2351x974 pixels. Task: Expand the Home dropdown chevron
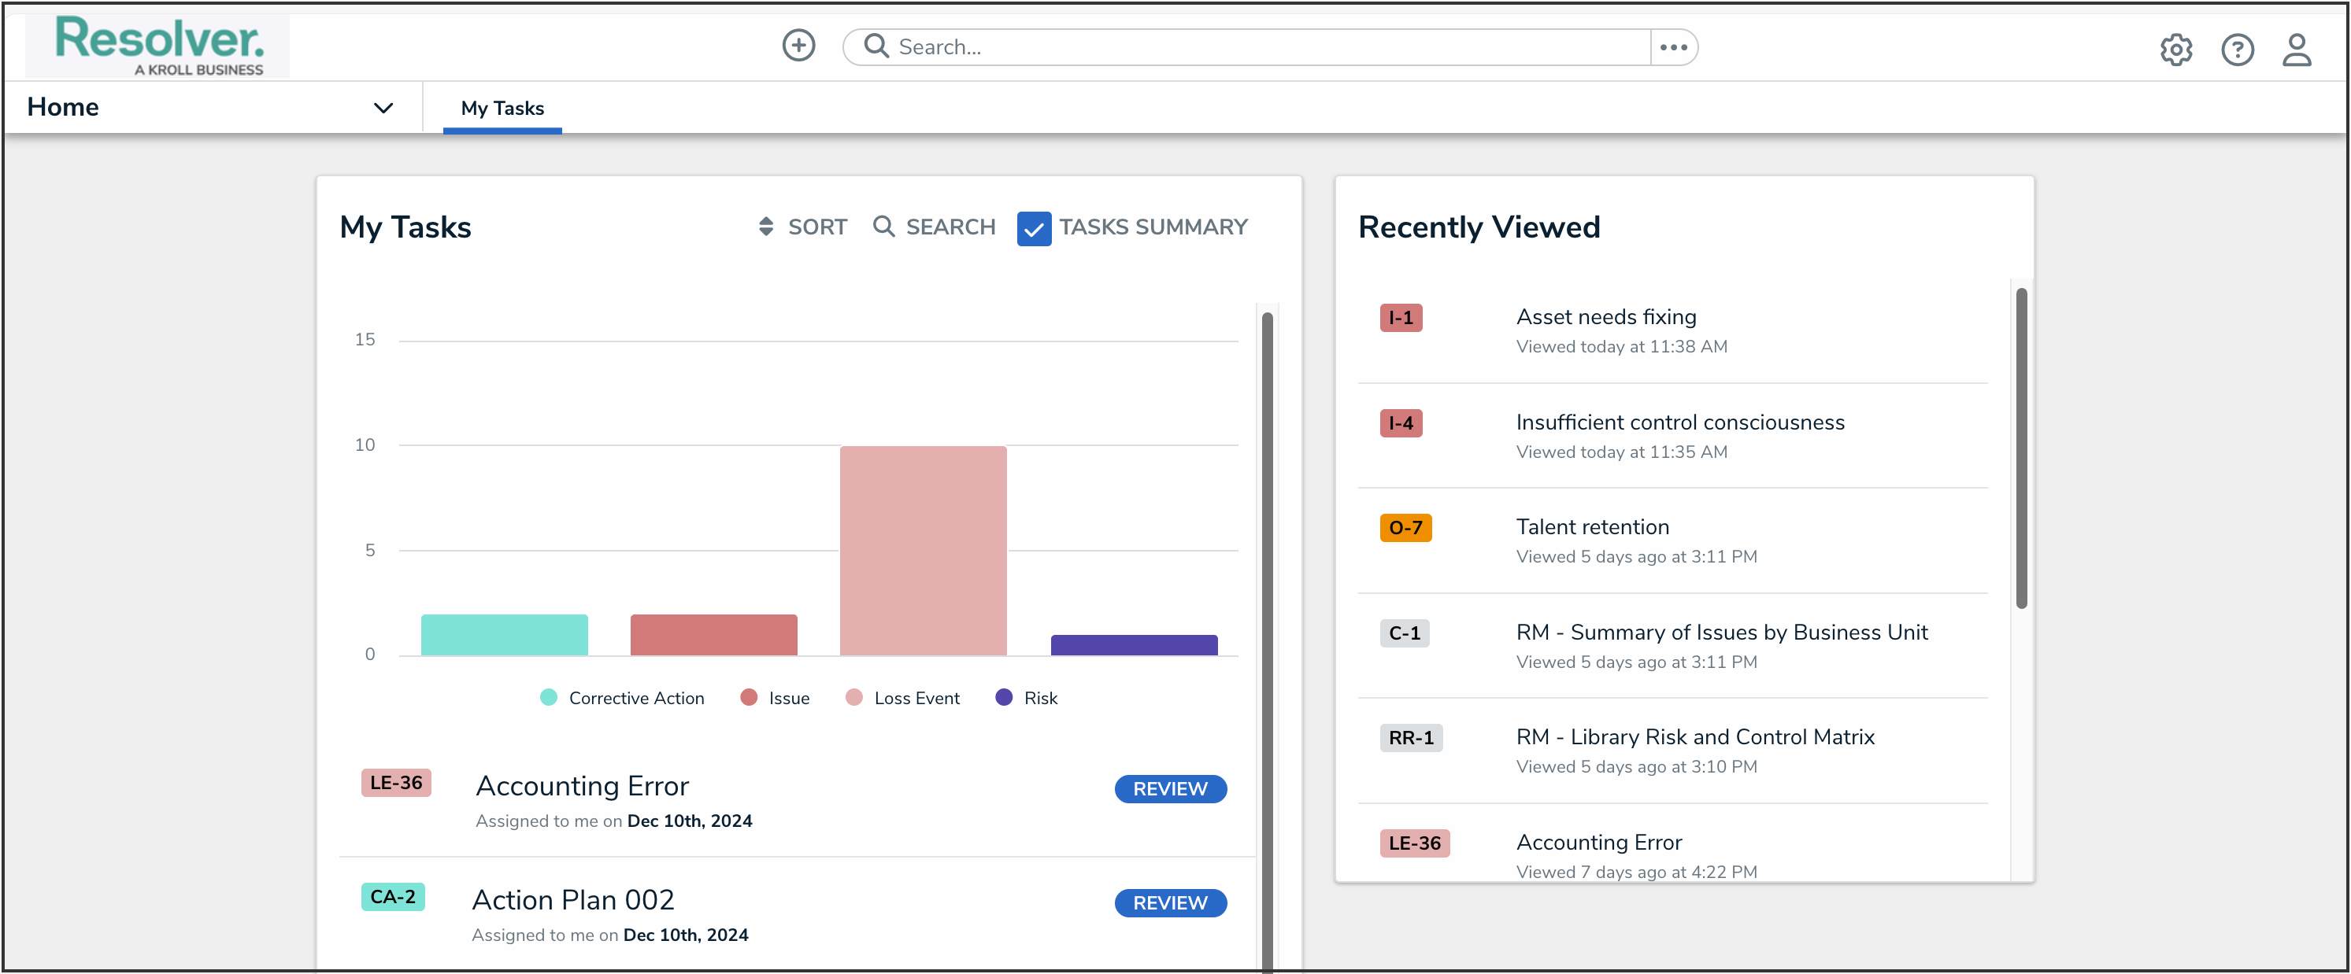(383, 108)
